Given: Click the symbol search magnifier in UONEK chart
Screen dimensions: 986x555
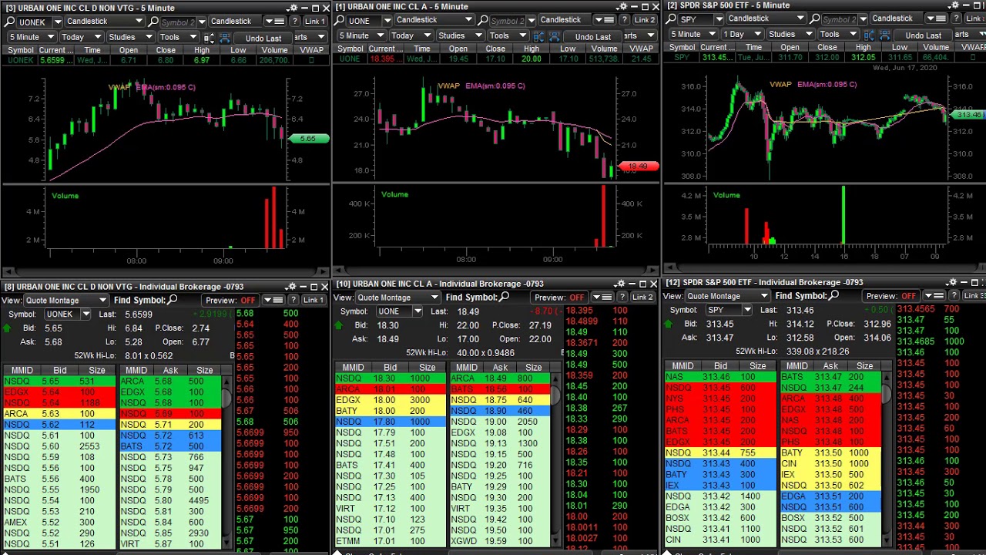Looking at the screenshot, I should click(x=9, y=22).
